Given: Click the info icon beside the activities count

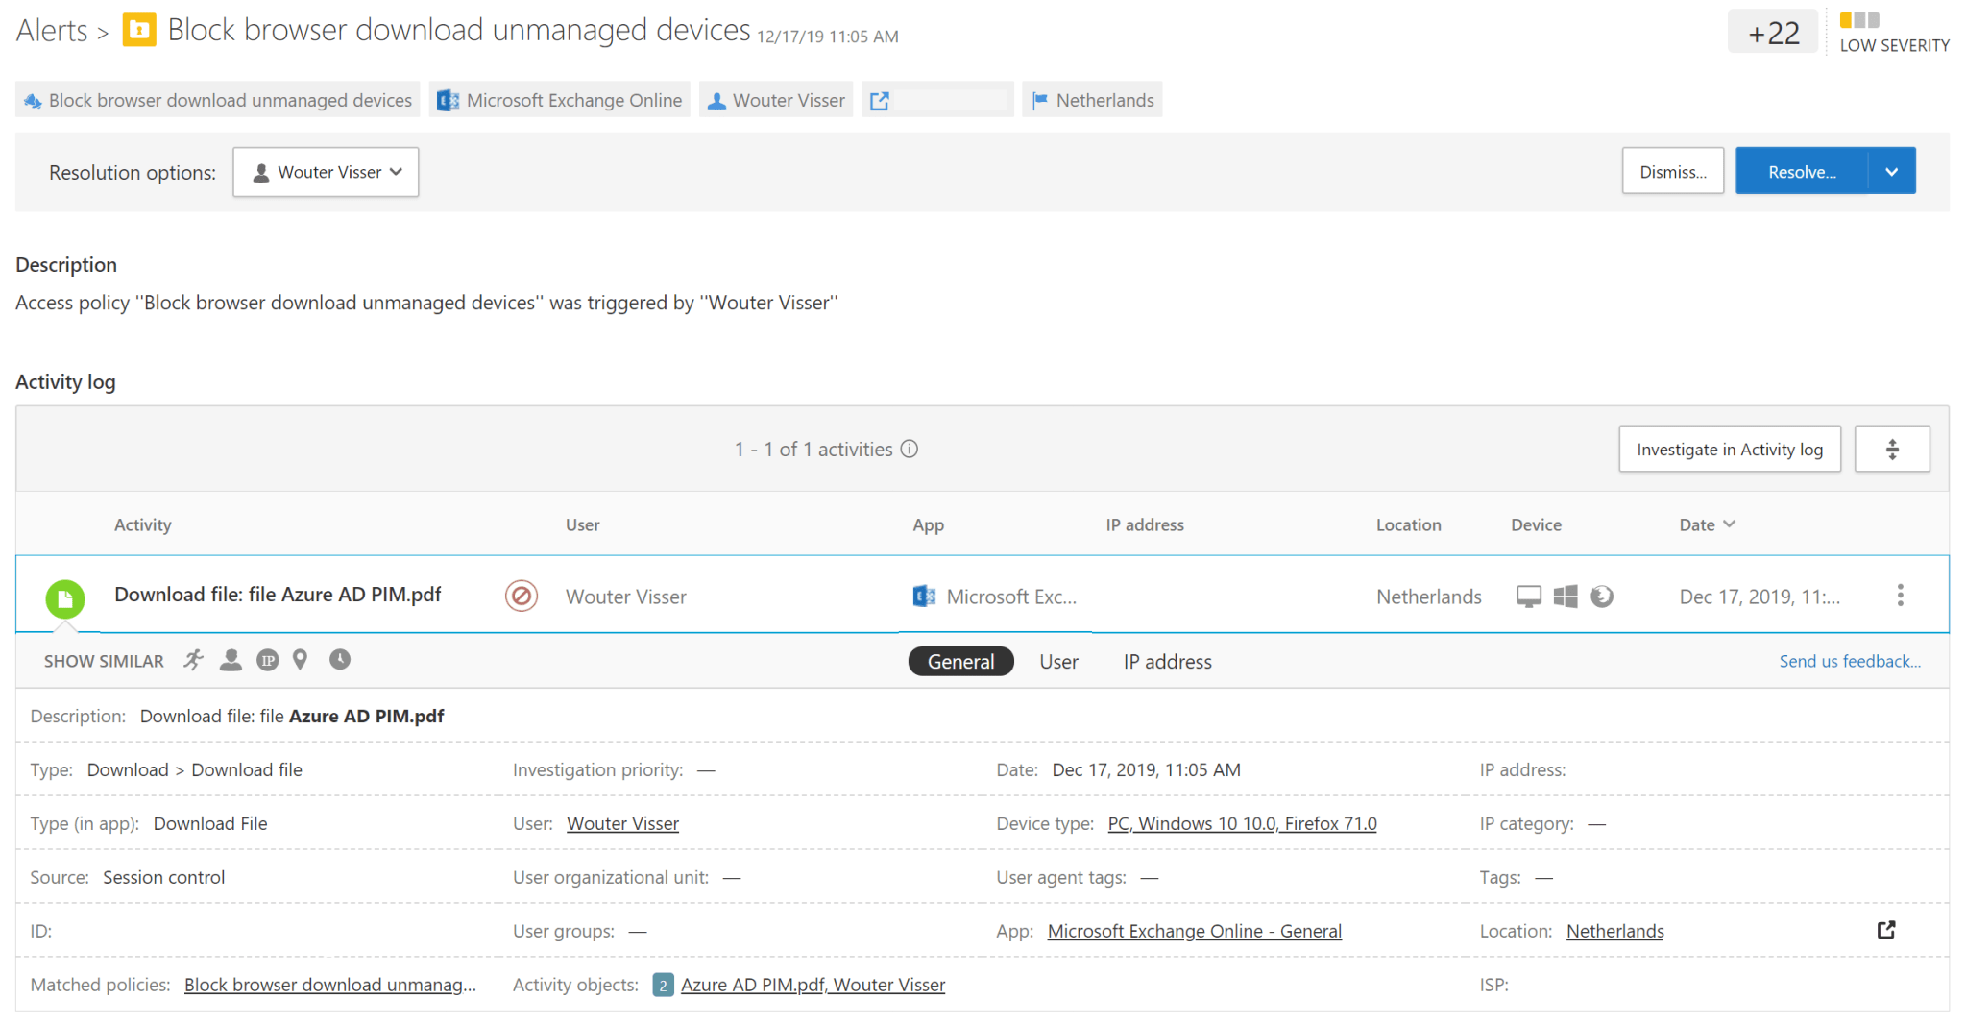Looking at the screenshot, I should [x=909, y=449].
